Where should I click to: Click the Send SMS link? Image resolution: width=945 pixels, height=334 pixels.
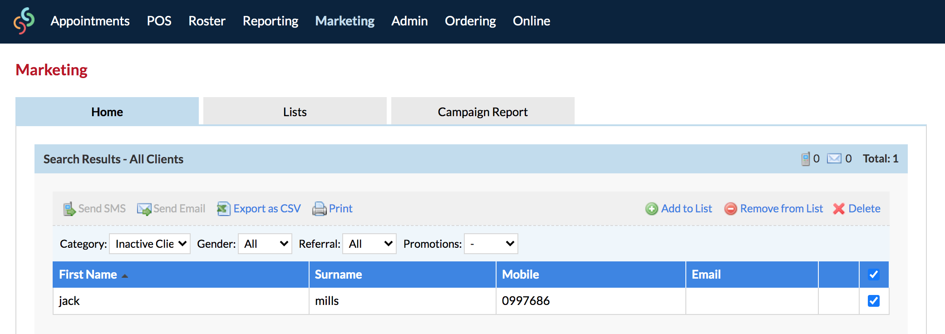pos(102,209)
